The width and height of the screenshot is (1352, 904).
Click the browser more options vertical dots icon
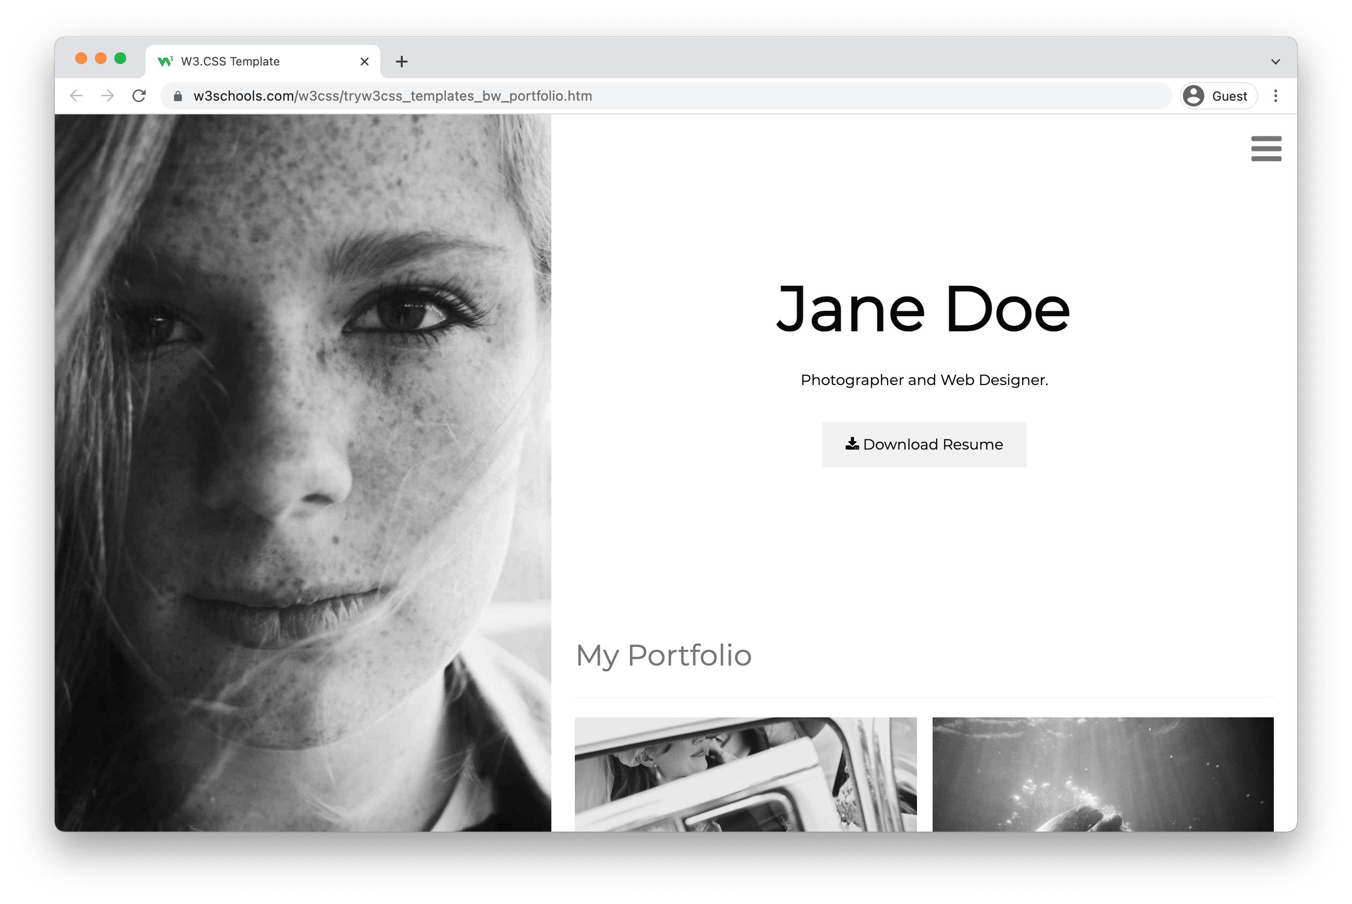coord(1275,96)
